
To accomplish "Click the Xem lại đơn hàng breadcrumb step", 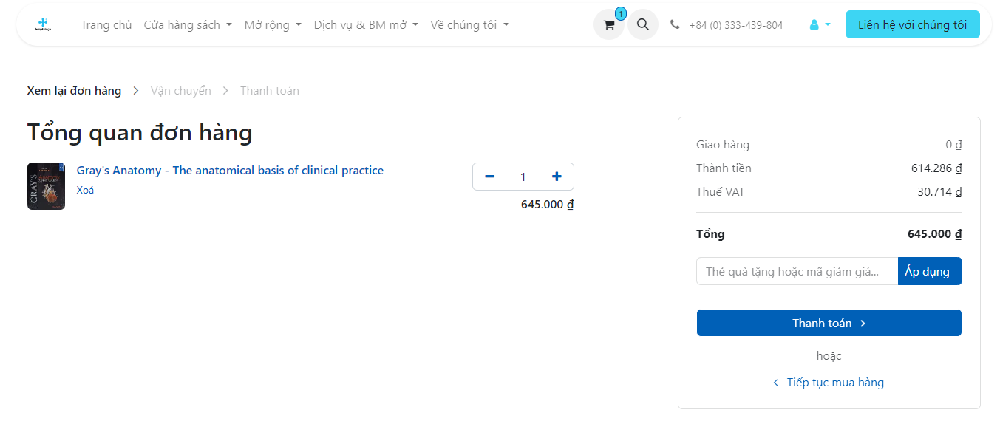I will (74, 91).
